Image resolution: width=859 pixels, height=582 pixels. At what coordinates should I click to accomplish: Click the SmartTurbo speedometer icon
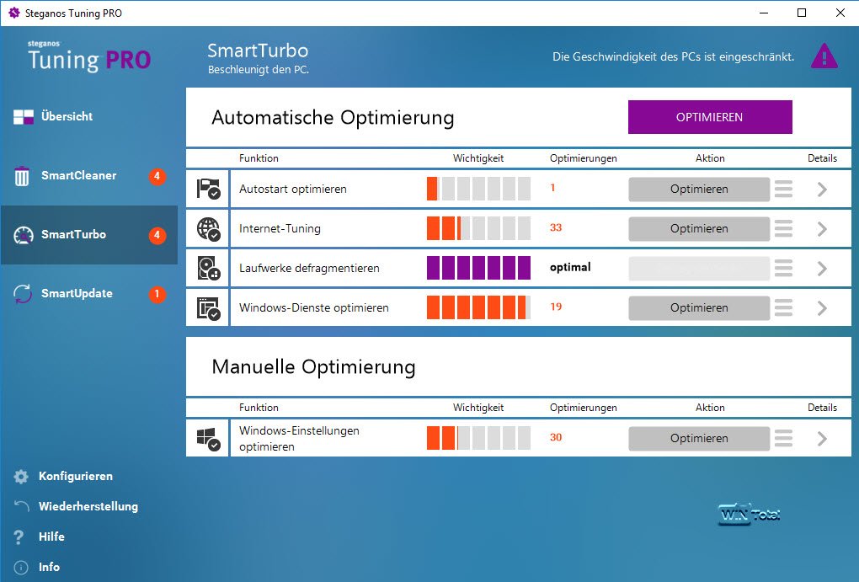[x=24, y=235]
